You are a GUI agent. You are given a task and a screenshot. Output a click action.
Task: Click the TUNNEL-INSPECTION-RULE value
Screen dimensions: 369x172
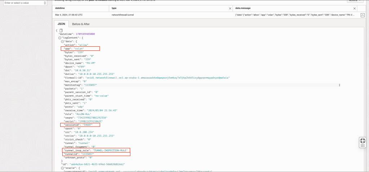pyautogui.click(x=111, y=150)
